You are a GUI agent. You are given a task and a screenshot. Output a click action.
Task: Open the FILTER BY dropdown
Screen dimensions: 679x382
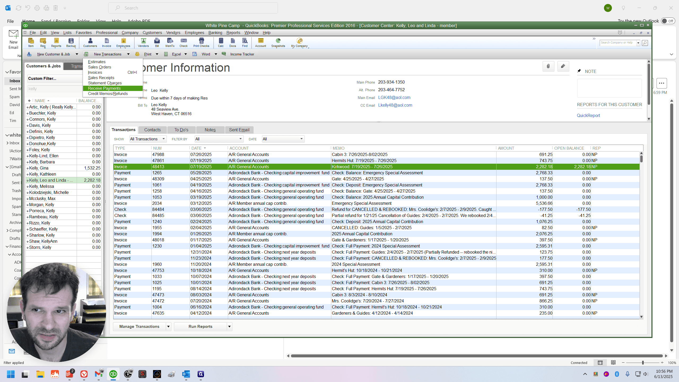coord(219,139)
